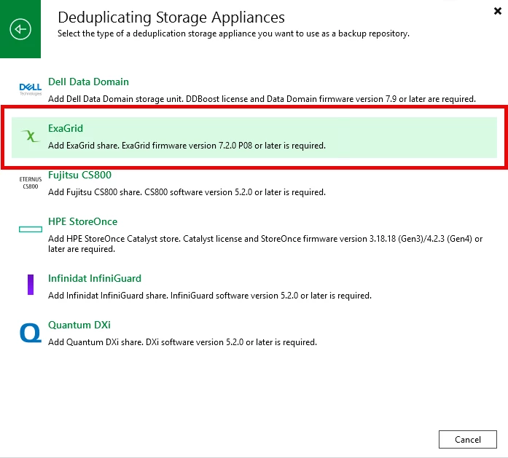Select Fujitsu CS800 appliance type
The image size is (508, 458).
(79, 175)
